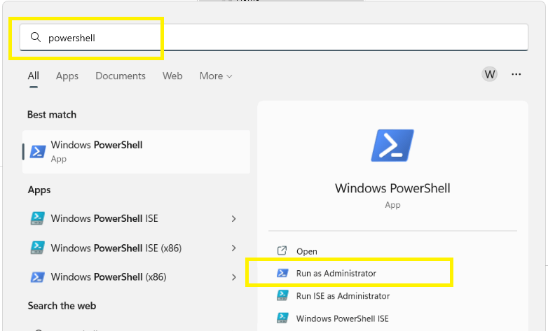Click the Windows PowerShell ISE list icon
Viewport: 548px width, 331px height.
click(37, 218)
